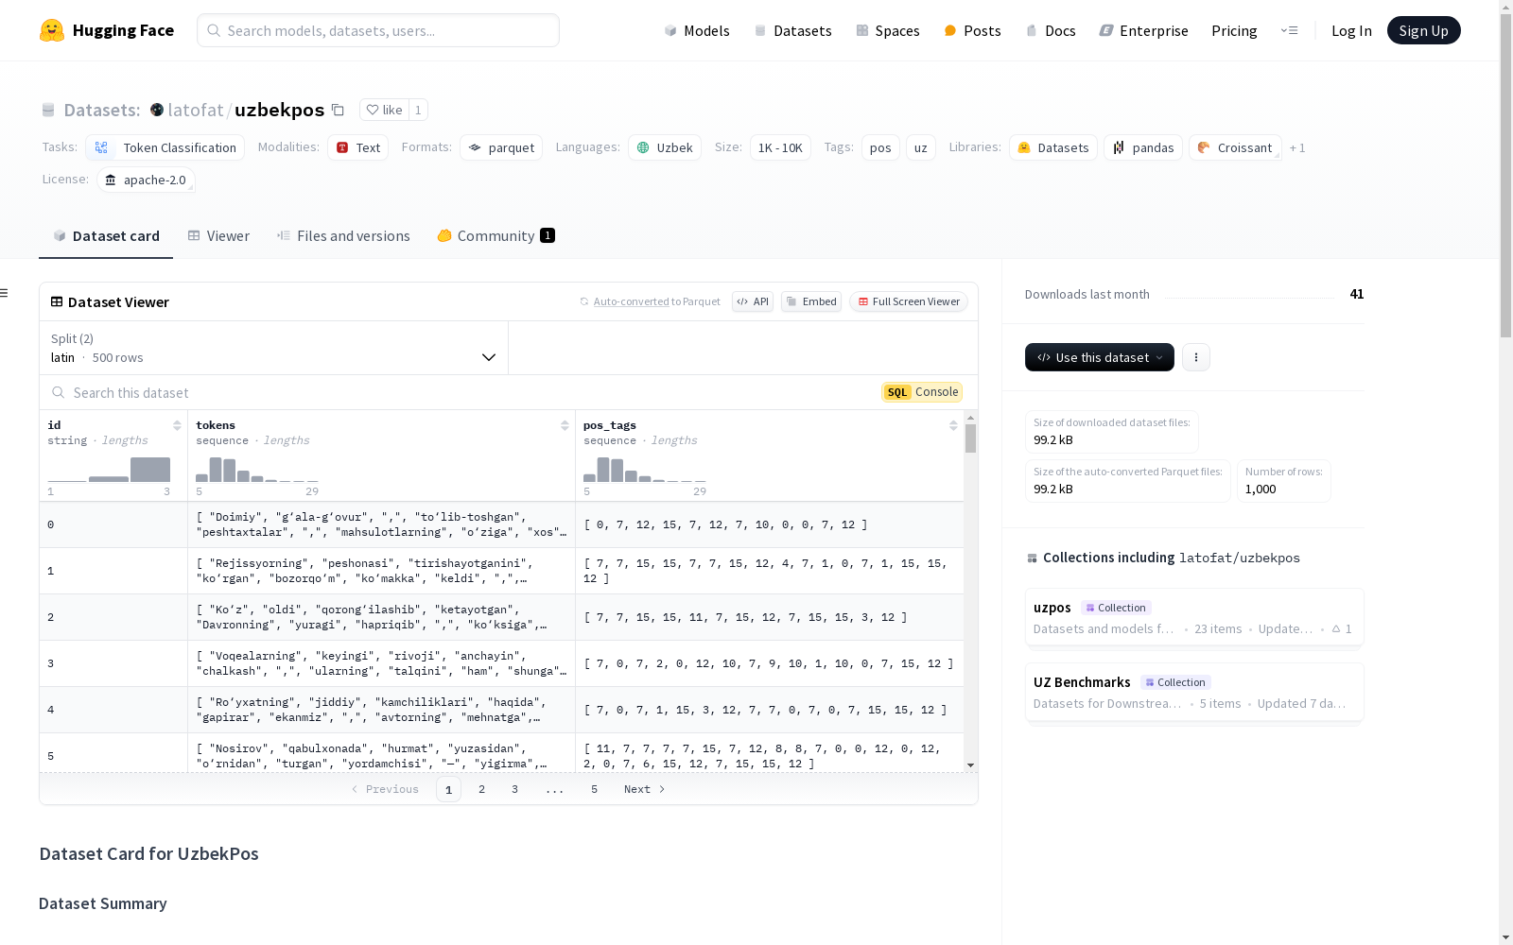The image size is (1513, 945).
Task: Open the Enterprise page
Action: (x=1143, y=30)
